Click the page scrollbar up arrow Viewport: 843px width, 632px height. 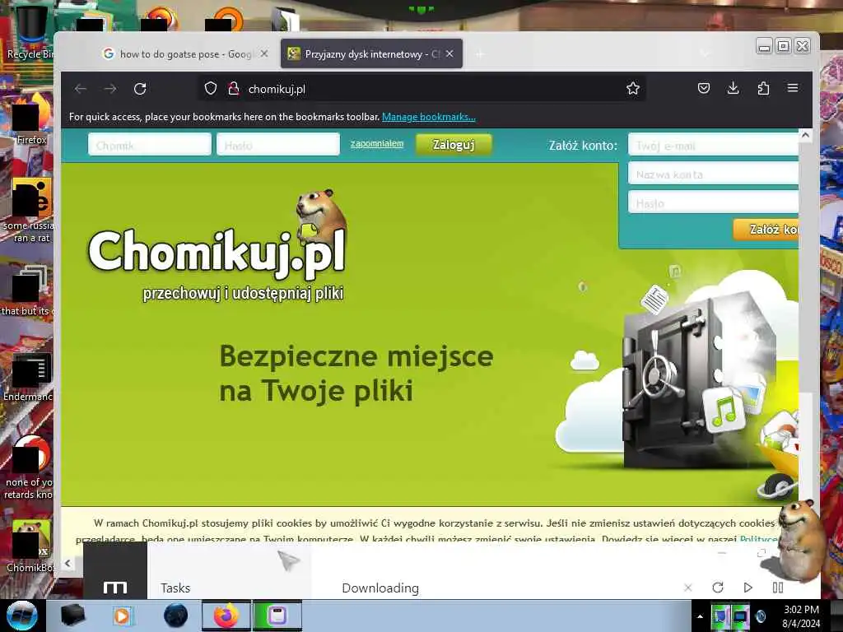pyautogui.click(x=805, y=136)
